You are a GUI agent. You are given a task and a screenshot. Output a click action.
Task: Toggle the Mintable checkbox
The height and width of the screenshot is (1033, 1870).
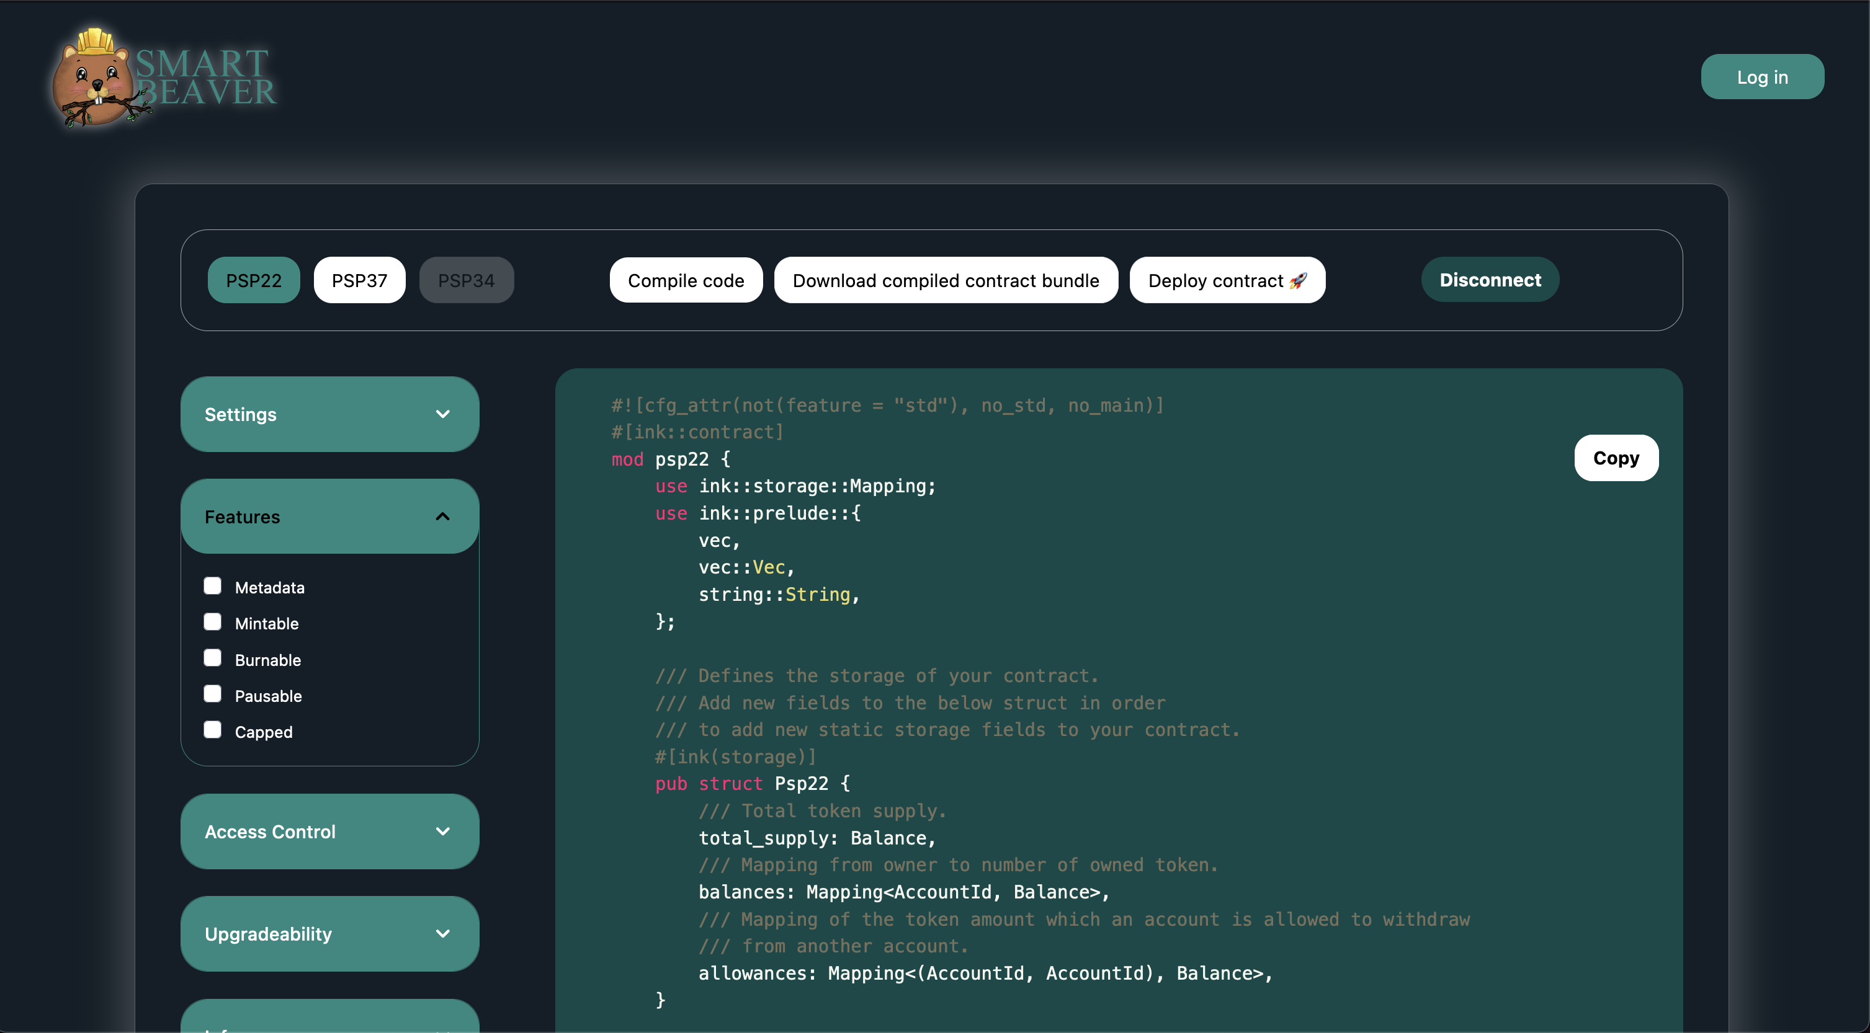[x=212, y=623]
